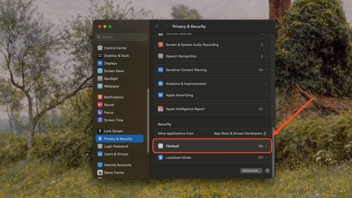Select Users & Groups in sidebar
This screenshot has width=352, height=198.
pos(116,154)
